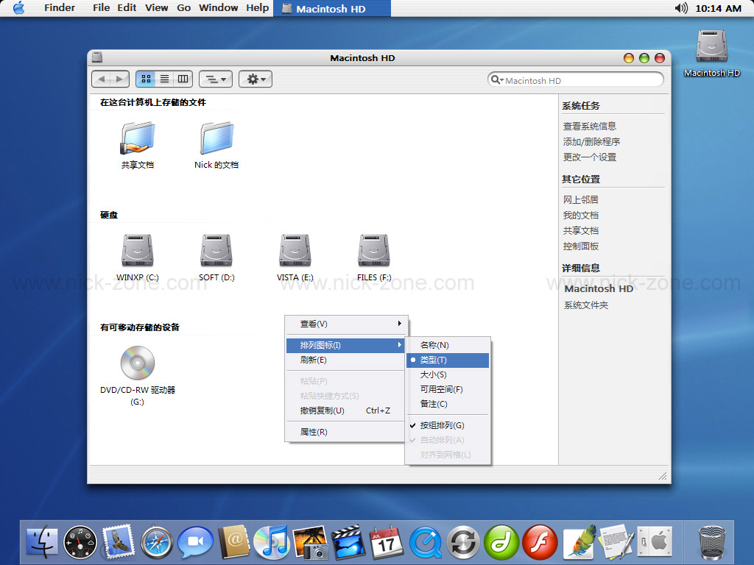
Task: Select the DVD/CD-RW (G:) drive
Action: pyautogui.click(x=138, y=363)
